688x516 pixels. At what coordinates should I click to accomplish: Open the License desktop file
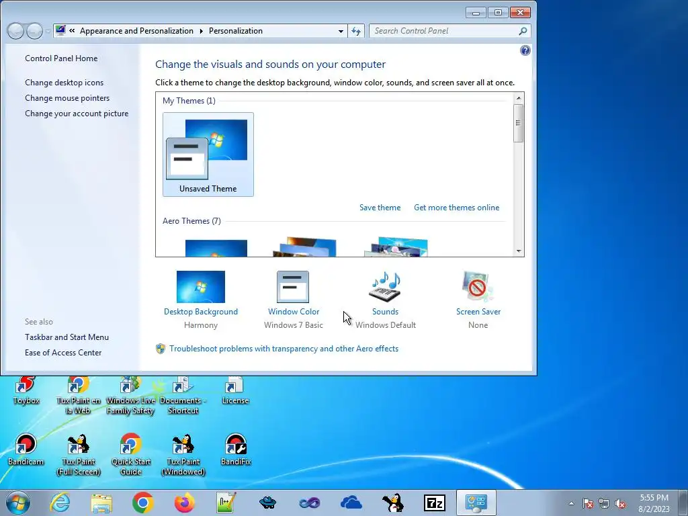235,390
